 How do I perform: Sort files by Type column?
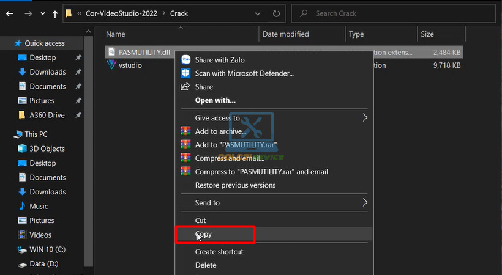356,34
